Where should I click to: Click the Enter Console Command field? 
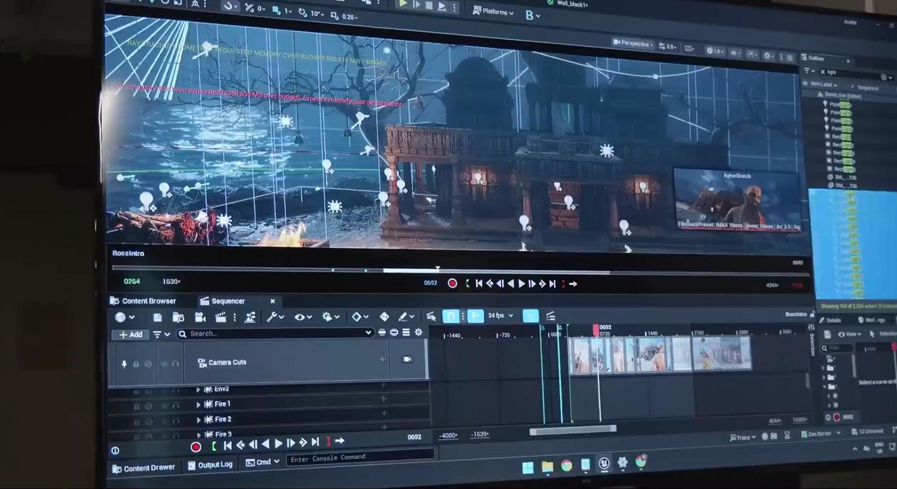[359, 457]
